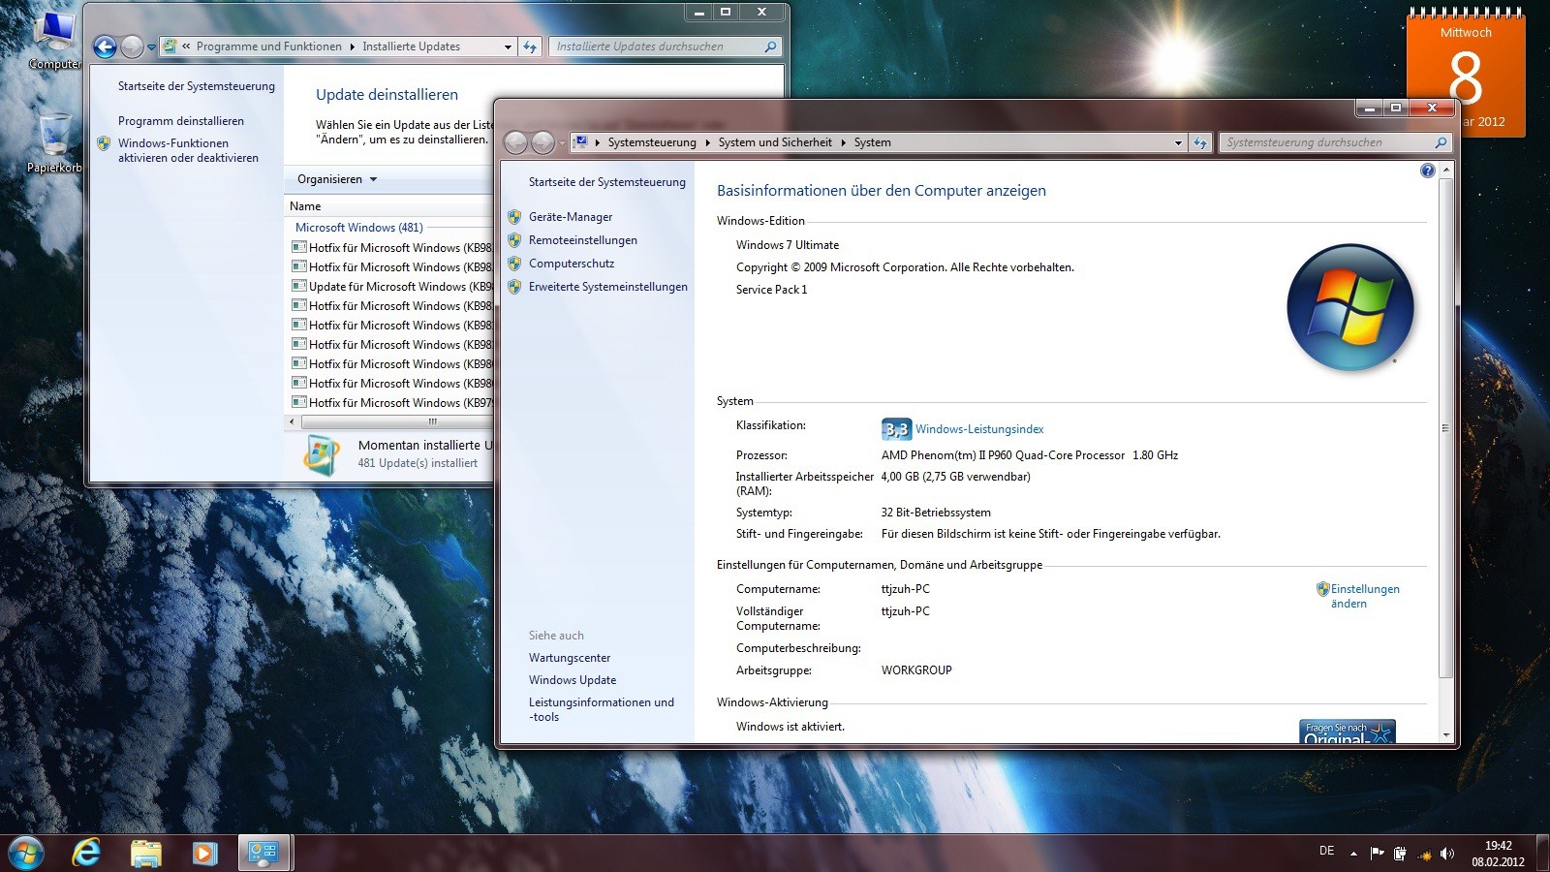Click the WORKGROUP Arbeitsgruppe value

coord(916,670)
